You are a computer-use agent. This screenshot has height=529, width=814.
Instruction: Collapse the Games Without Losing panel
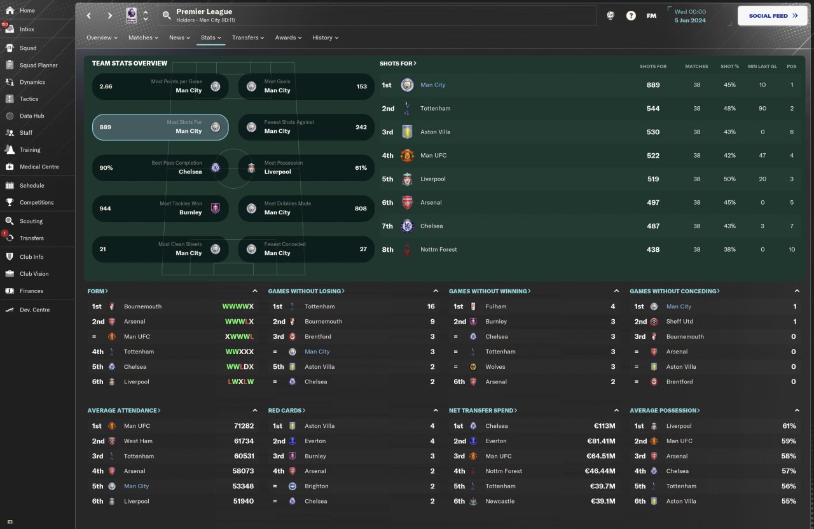[x=436, y=291]
